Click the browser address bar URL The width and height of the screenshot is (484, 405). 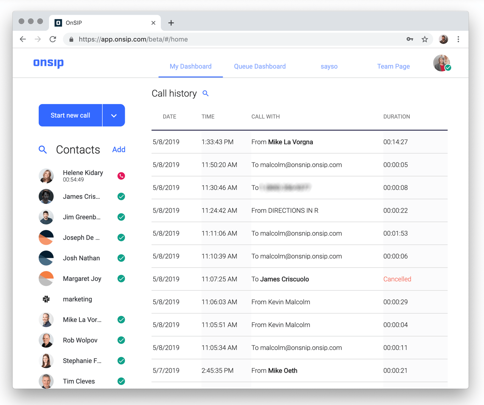click(x=133, y=39)
